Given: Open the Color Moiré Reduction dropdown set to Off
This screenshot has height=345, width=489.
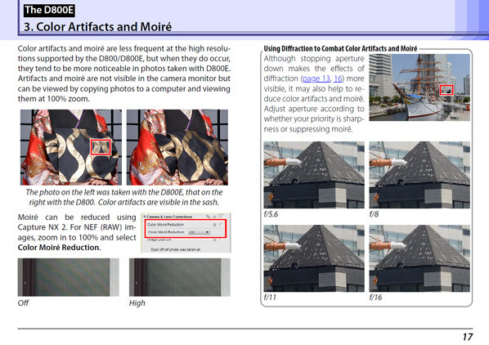Looking at the screenshot, I should click(200, 232).
